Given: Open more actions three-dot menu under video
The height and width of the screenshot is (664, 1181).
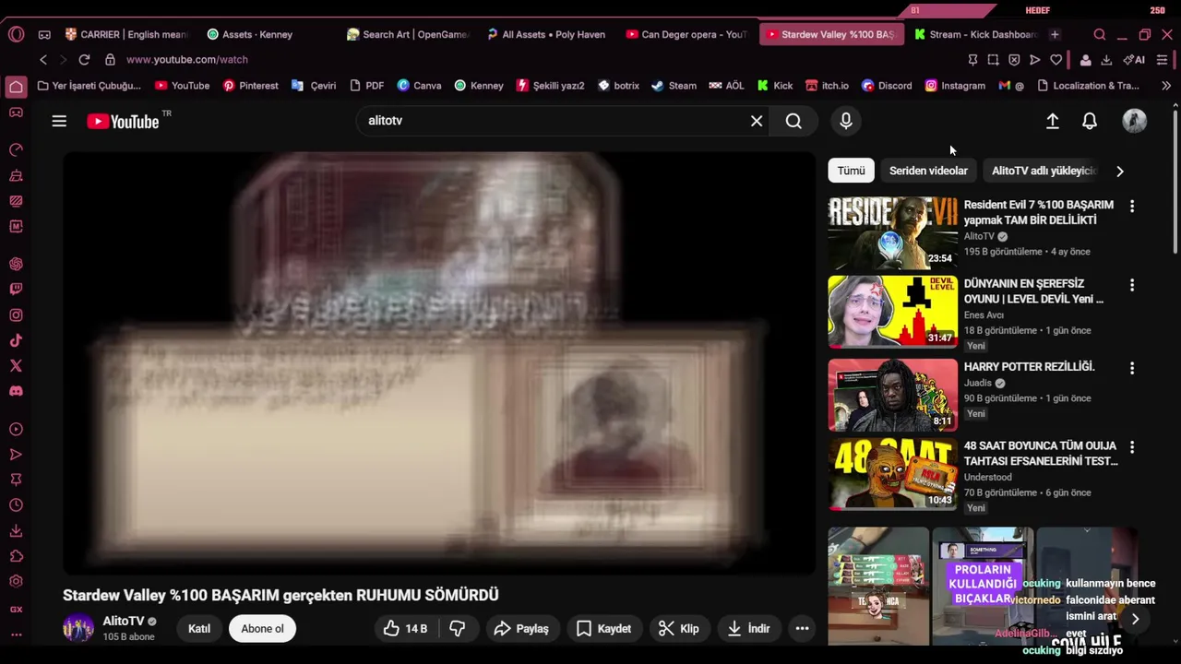Looking at the screenshot, I should [803, 629].
